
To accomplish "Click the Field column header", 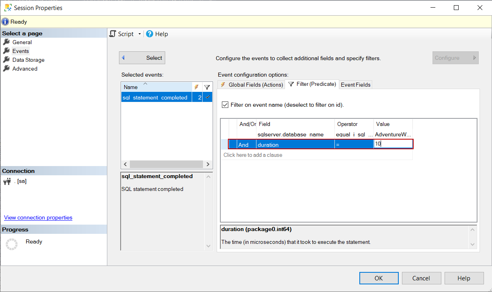I will tap(295, 124).
